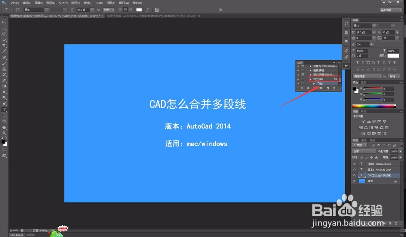The height and width of the screenshot is (237, 406).
Task: Hide the 版本: AutoCad 2014 layer
Action: coord(354,170)
